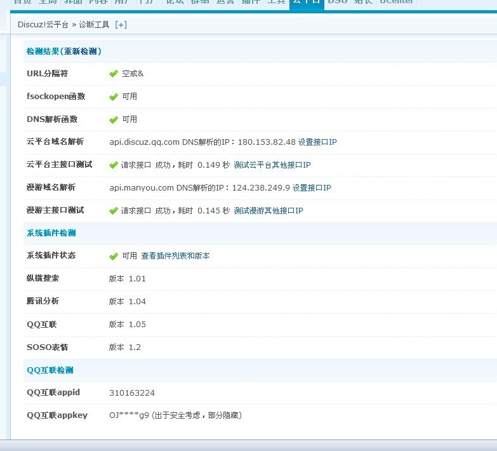Screen dimensions: 497x451
Task: Click the 版本 1.05 value
Action: coord(127,325)
